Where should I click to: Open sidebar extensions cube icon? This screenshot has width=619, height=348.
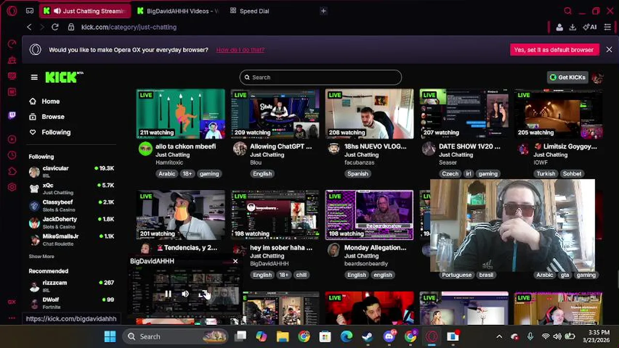click(x=12, y=172)
